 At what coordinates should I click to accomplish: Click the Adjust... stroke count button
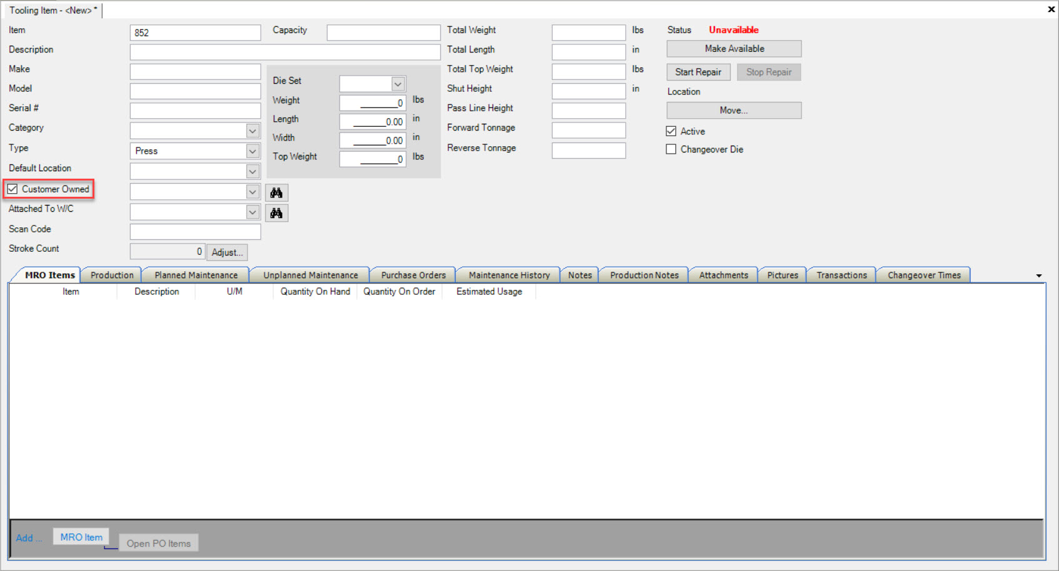[227, 252]
